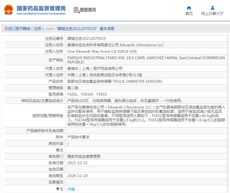Open 网上办事大厅 text link
Image resolution: width=230 pixels, height=193 pixels.
pyautogui.click(x=212, y=13)
